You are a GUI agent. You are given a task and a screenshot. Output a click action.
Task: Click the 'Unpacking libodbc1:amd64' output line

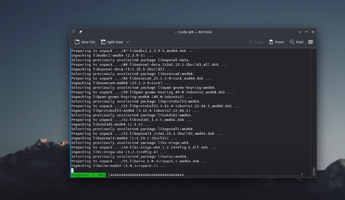click(111, 56)
